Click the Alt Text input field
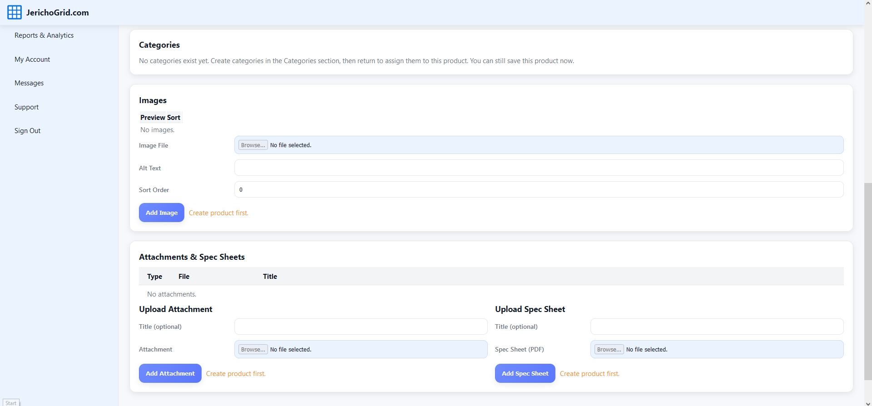 point(539,168)
